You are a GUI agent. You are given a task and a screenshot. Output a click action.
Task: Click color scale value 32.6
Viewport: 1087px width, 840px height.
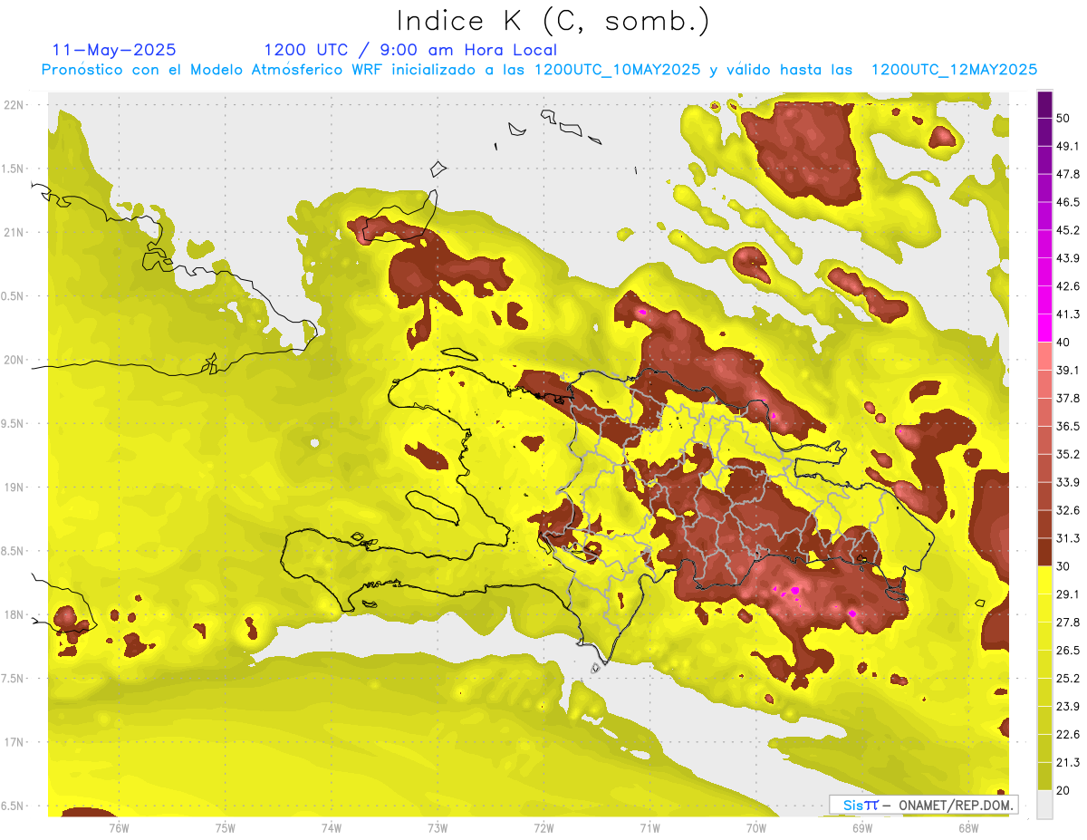point(1067,510)
